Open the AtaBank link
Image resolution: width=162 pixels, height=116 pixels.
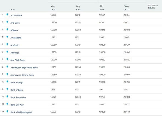tap(15, 45)
